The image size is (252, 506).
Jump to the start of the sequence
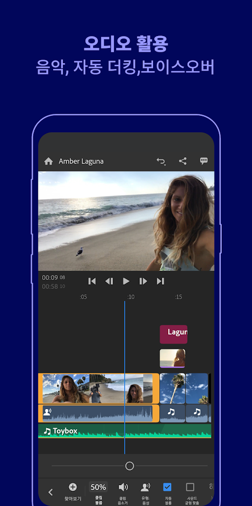[x=92, y=281]
